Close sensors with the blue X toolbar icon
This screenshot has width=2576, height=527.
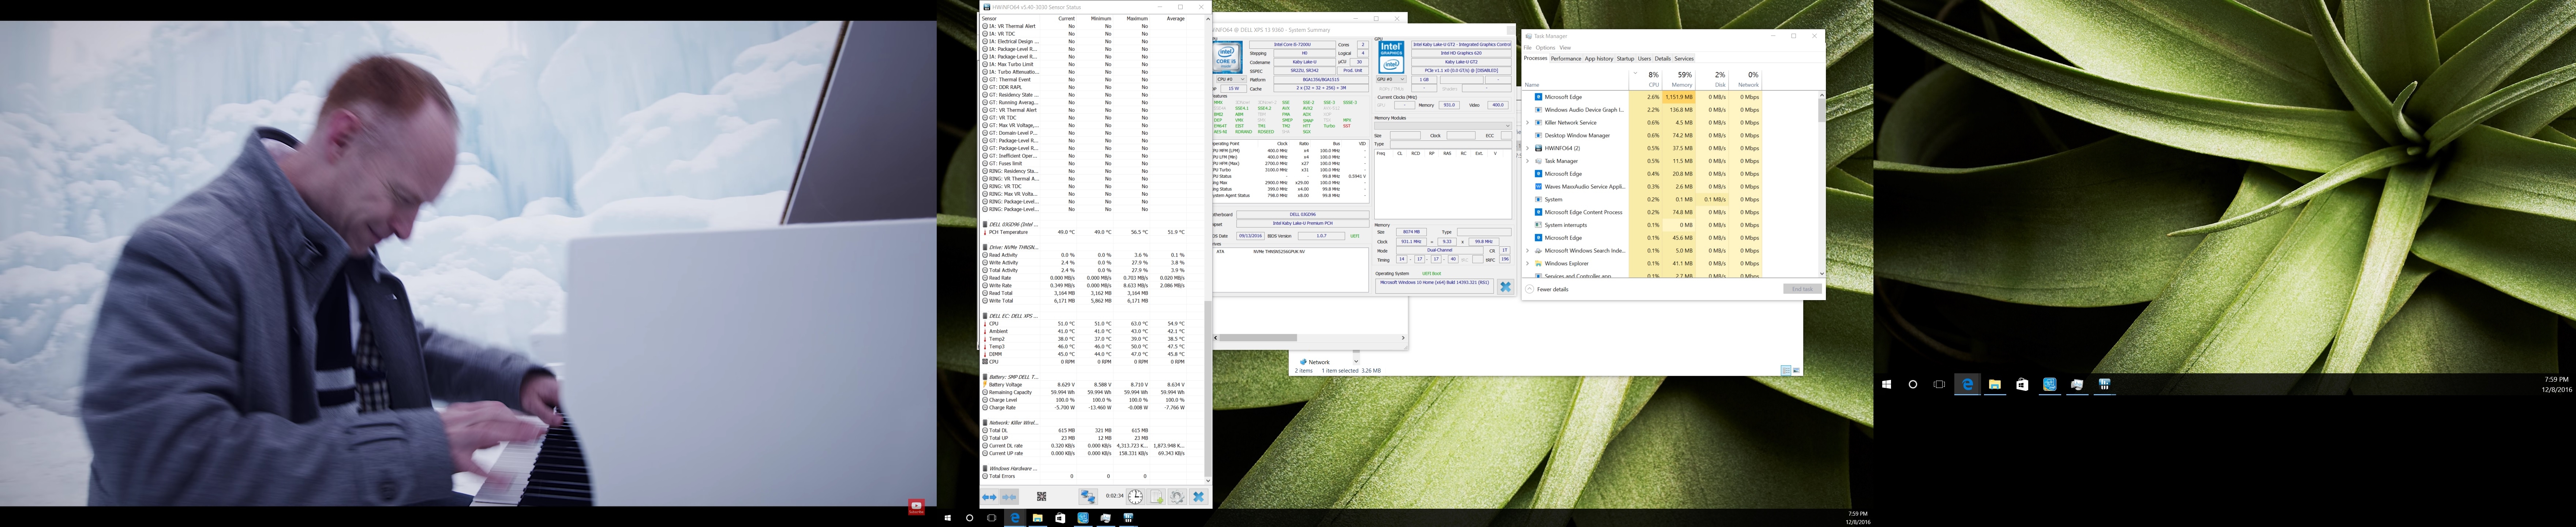1199,497
